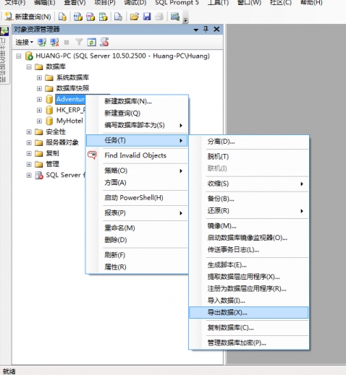Screen dimensions: 346x375
Task: Open the Object Explorer window position dropdown arrow
Action: pos(195,30)
